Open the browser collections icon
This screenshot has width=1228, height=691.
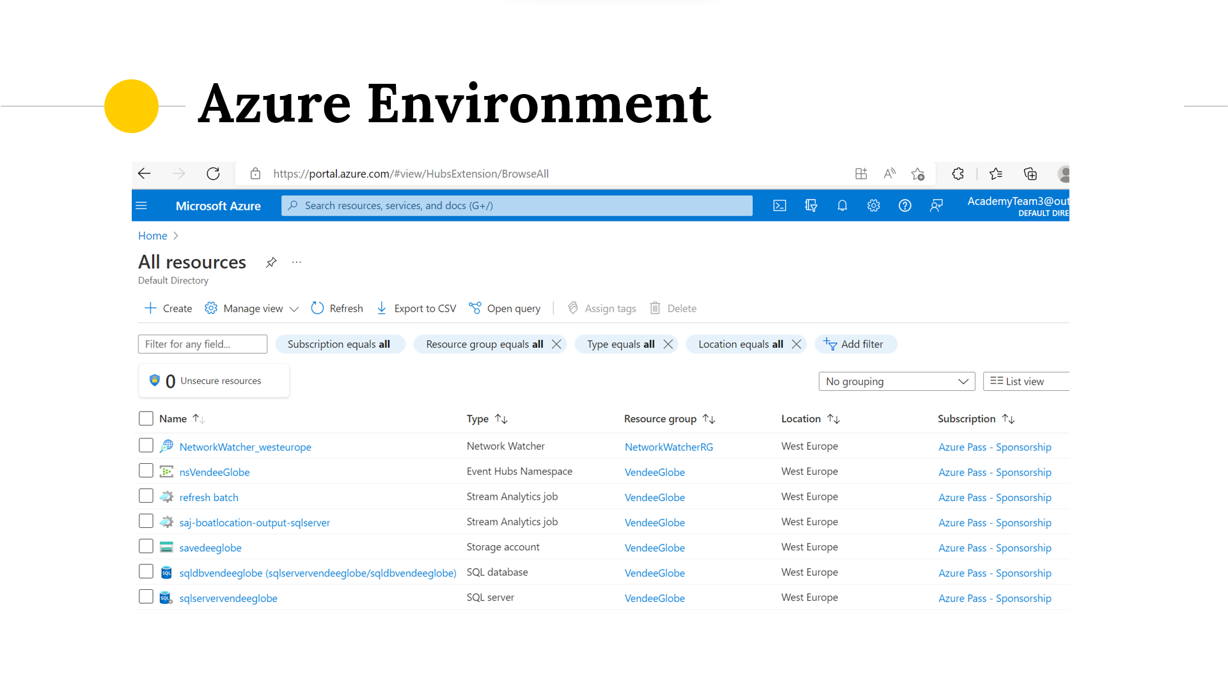pyautogui.click(x=1030, y=173)
